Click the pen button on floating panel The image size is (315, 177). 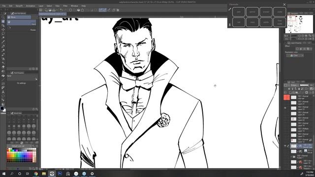tap(239, 12)
